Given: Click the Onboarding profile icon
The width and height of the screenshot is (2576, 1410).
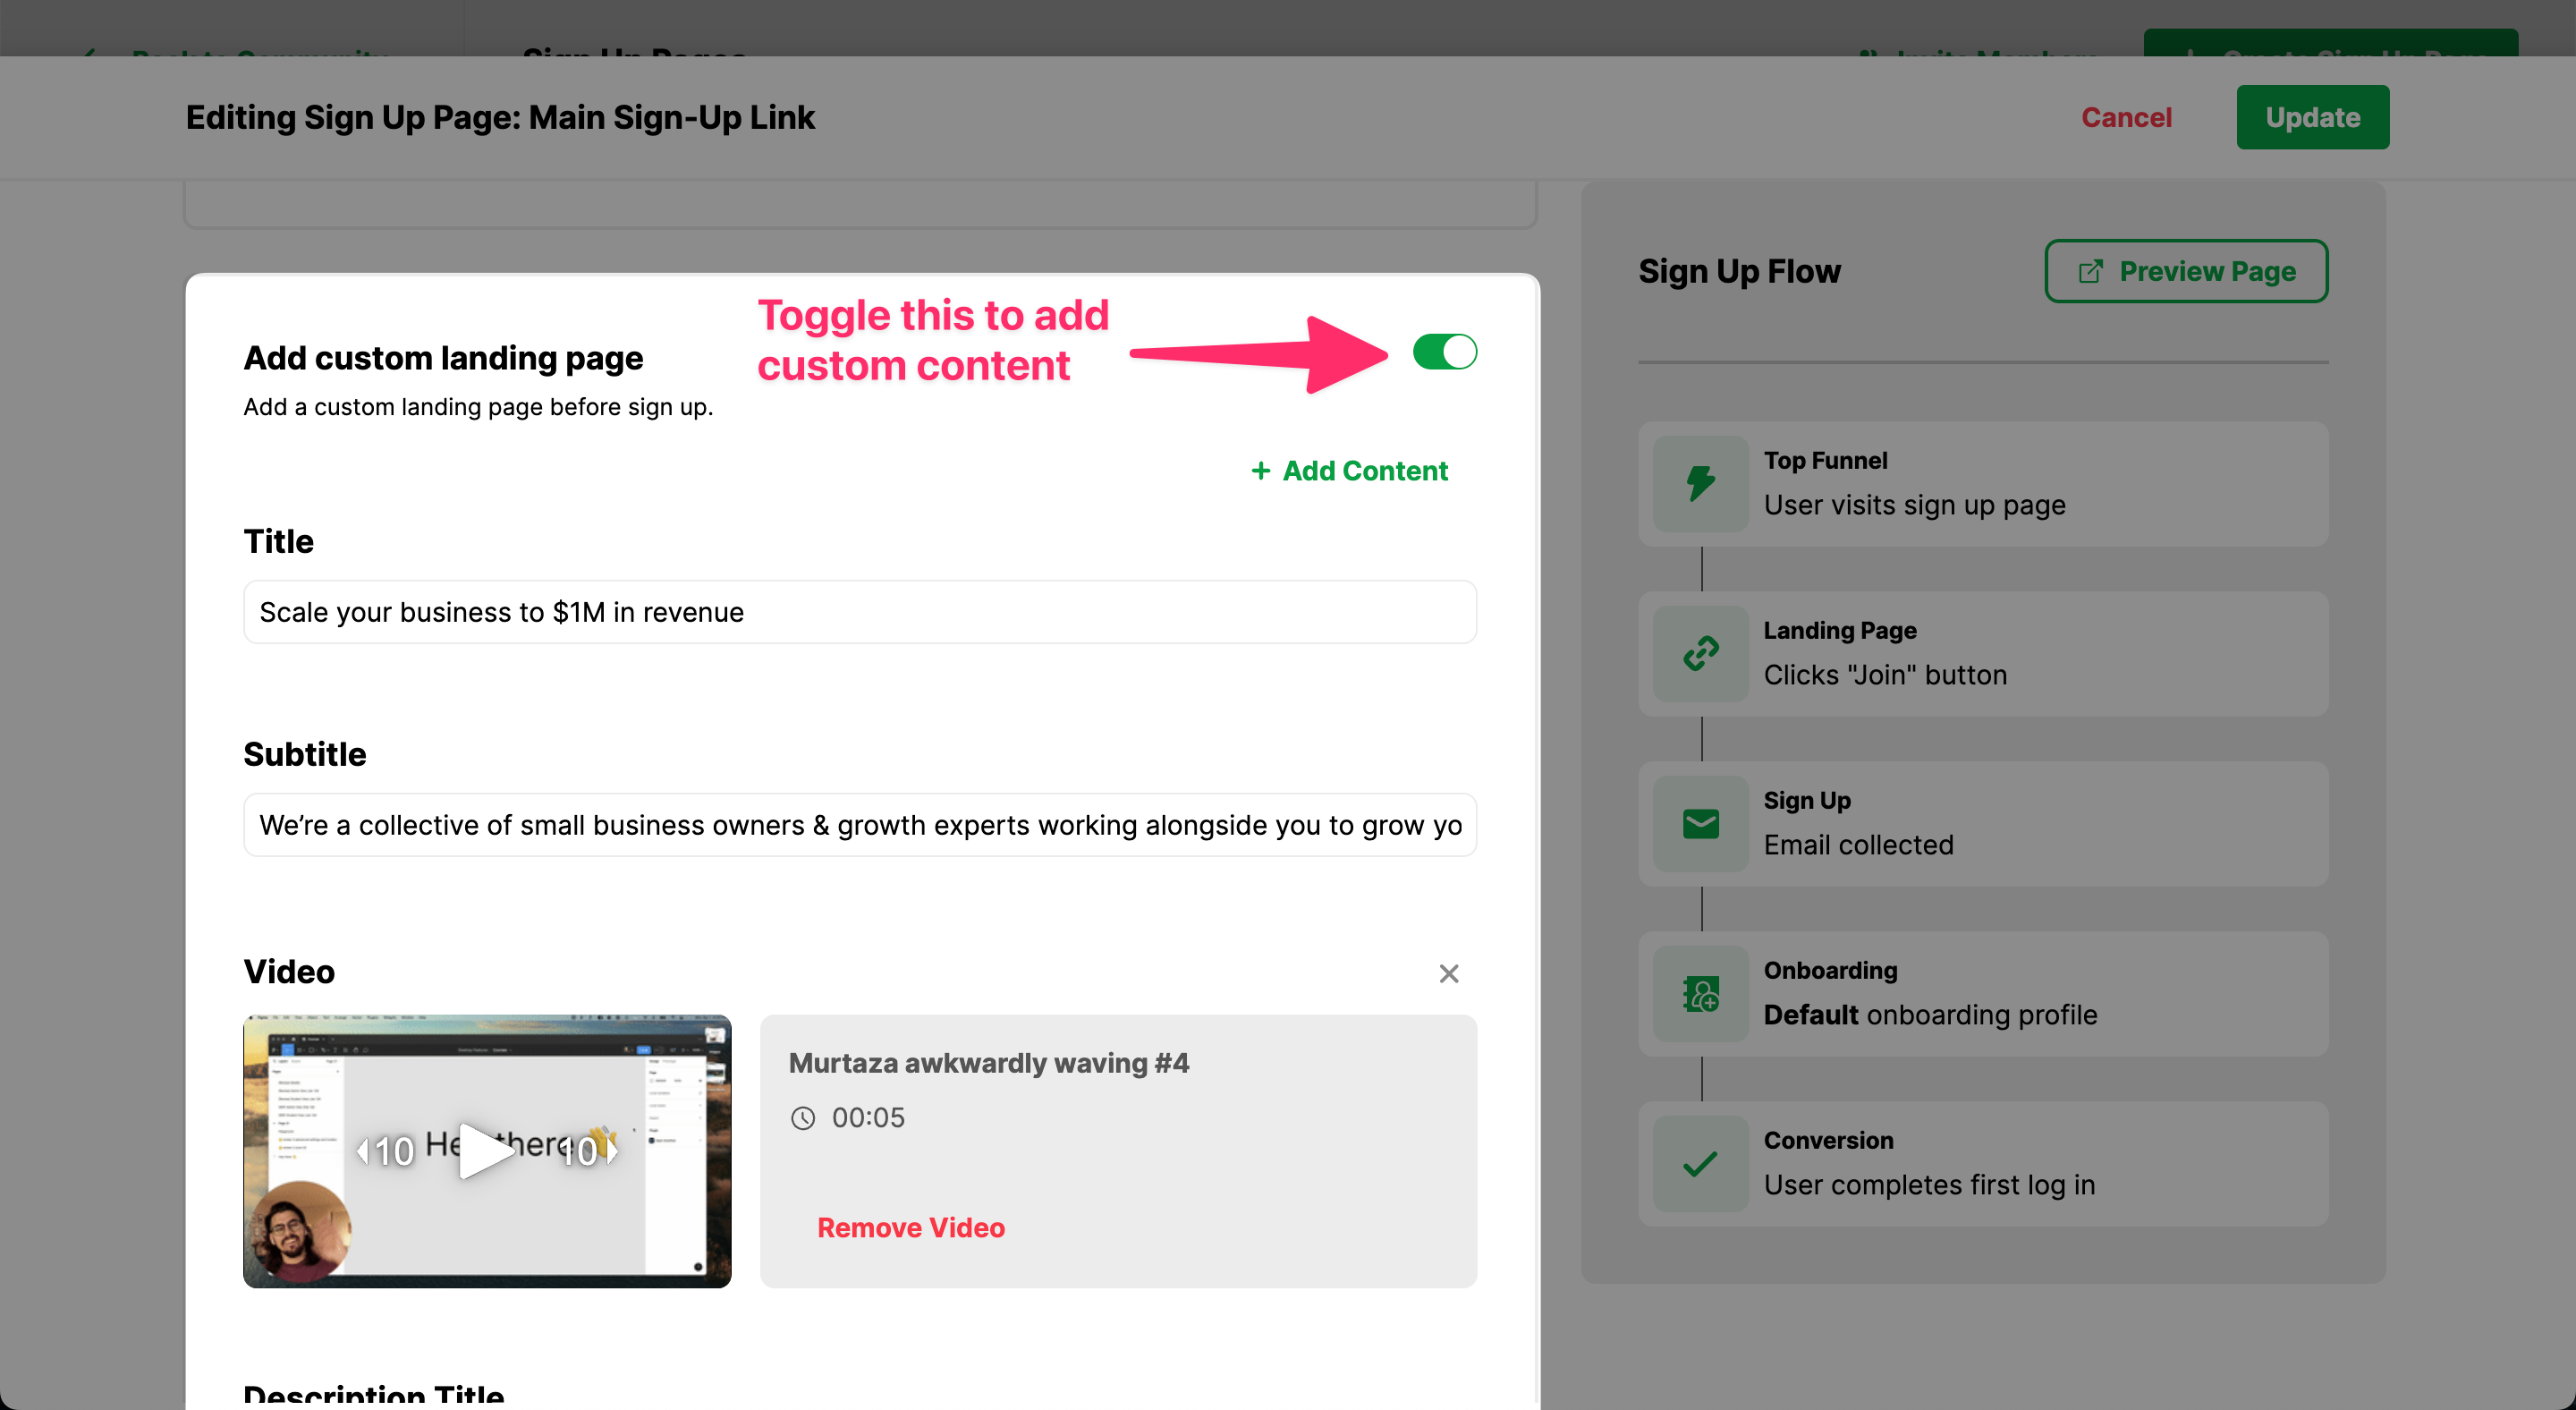Looking at the screenshot, I should click(1700, 994).
